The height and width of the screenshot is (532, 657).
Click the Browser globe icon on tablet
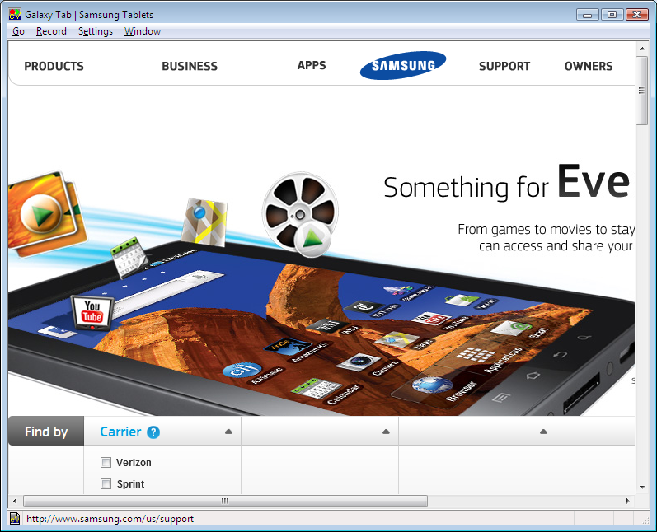tap(432, 385)
